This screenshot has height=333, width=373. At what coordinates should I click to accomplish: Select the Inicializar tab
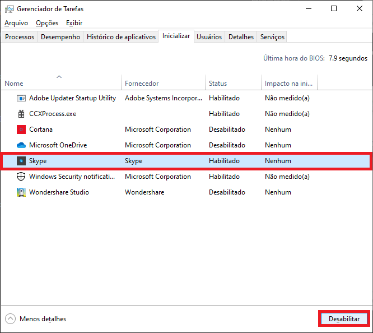tap(176, 36)
